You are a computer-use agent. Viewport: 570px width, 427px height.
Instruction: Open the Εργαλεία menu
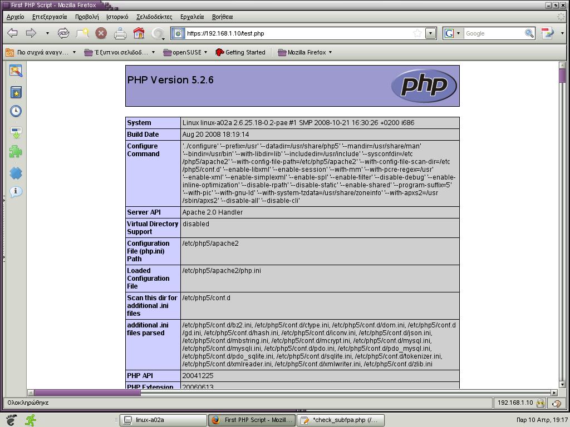[192, 17]
